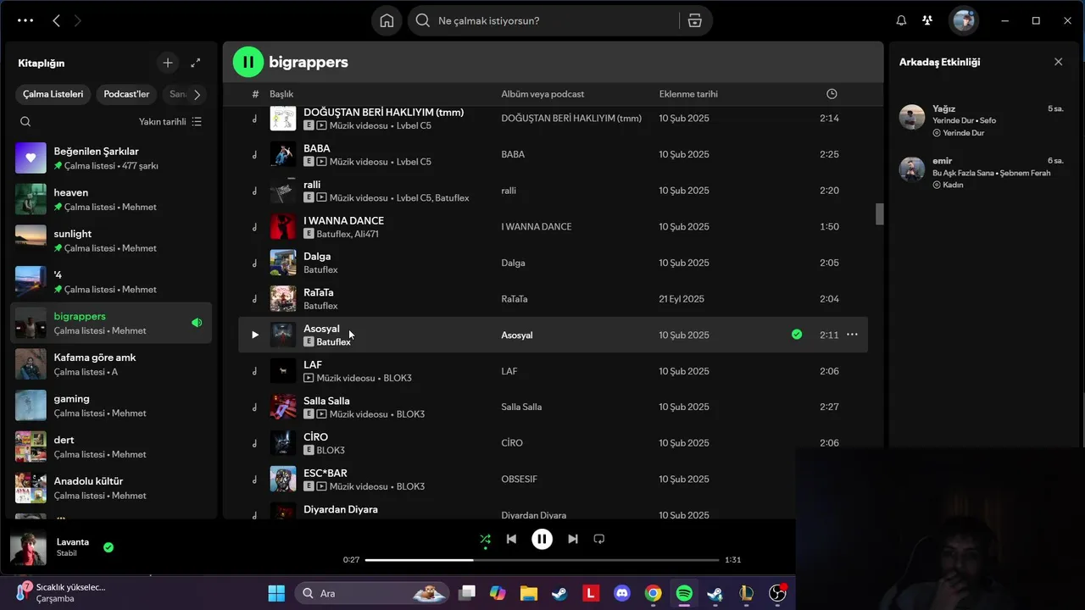Click the speaker icon on bigrappers row
This screenshot has width=1085, height=610.
pos(197,323)
